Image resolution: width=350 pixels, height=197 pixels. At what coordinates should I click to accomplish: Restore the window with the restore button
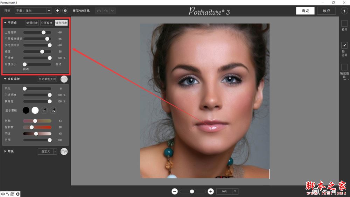pyautogui.click(x=333, y=2)
